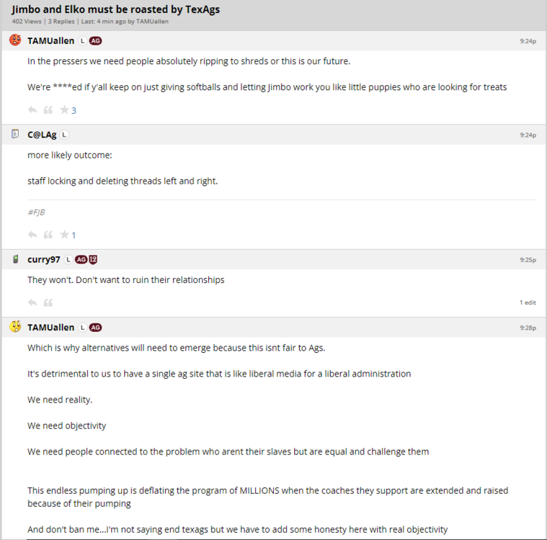
Task: Click the thread title "Jimbo and Elko must be roasted"
Action: click(x=116, y=9)
